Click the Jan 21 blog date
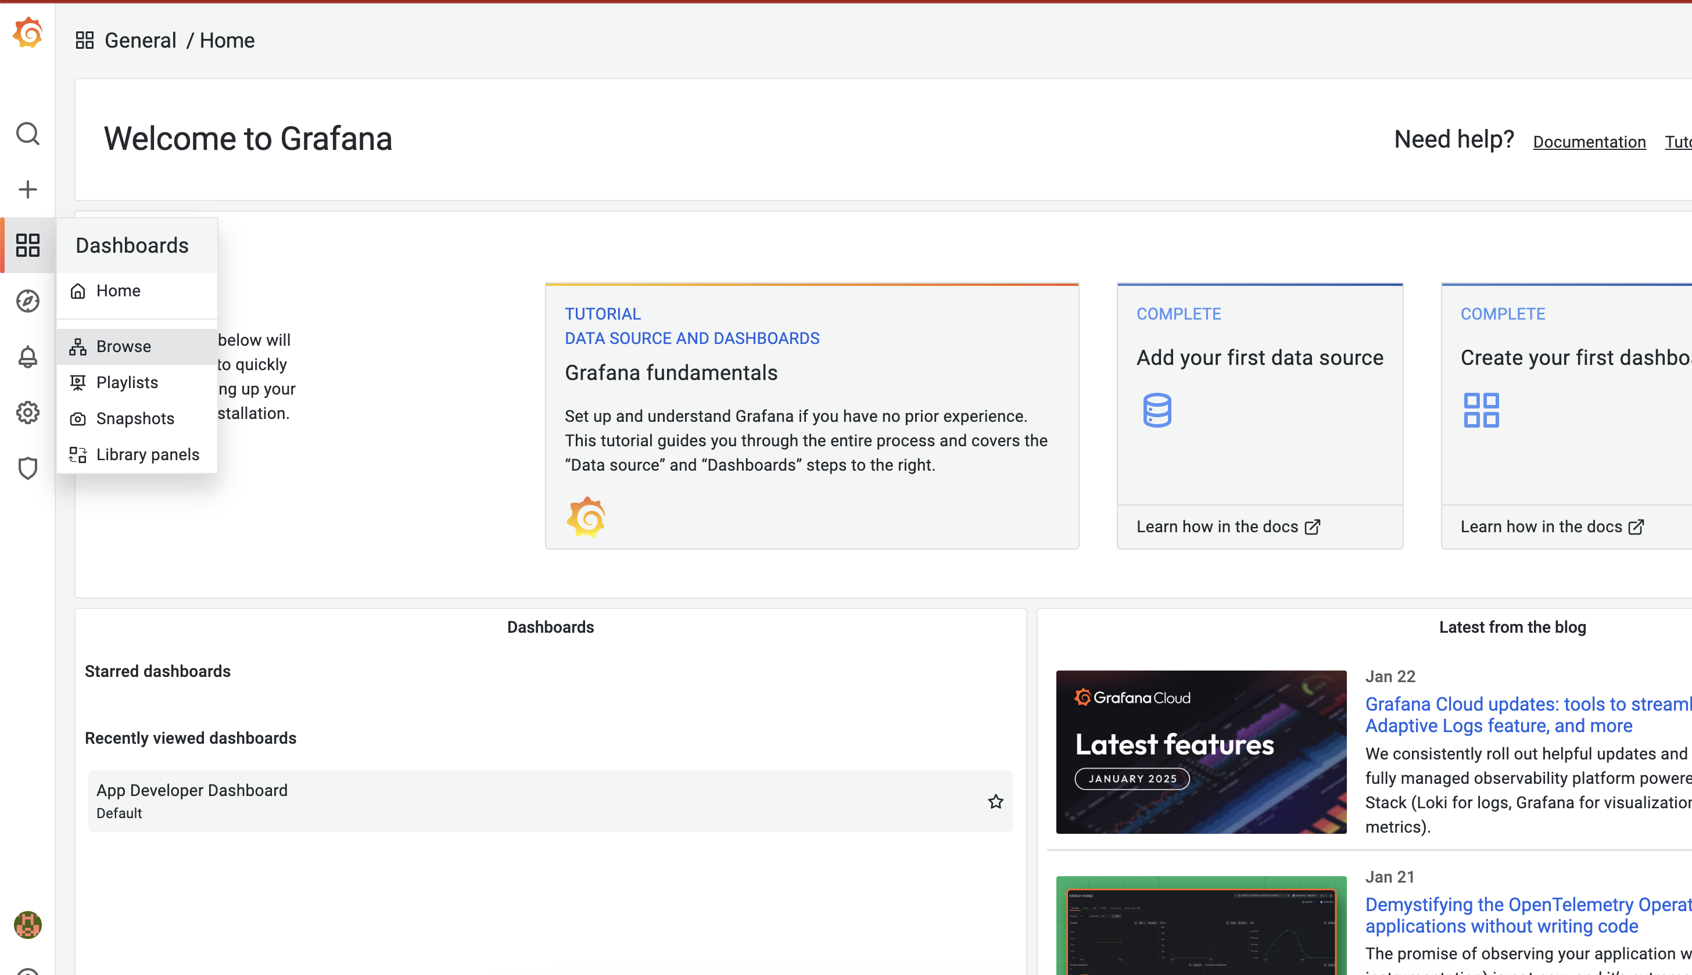The image size is (1692, 975). tap(1390, 877)
